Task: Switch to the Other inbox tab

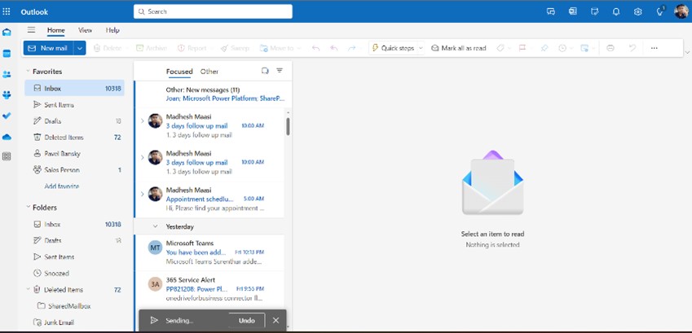Action: [209, 72]
